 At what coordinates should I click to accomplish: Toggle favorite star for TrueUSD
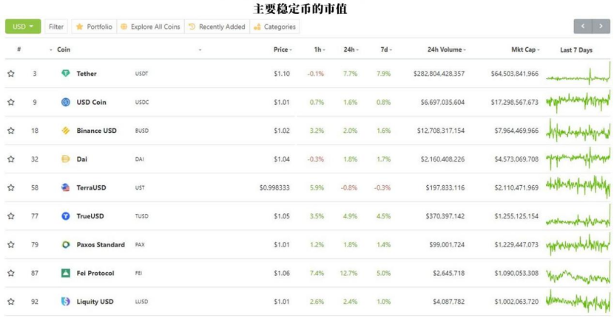11,216
